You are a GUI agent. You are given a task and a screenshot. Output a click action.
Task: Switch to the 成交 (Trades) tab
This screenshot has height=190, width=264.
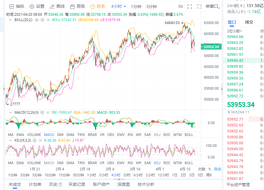(249, 22)
